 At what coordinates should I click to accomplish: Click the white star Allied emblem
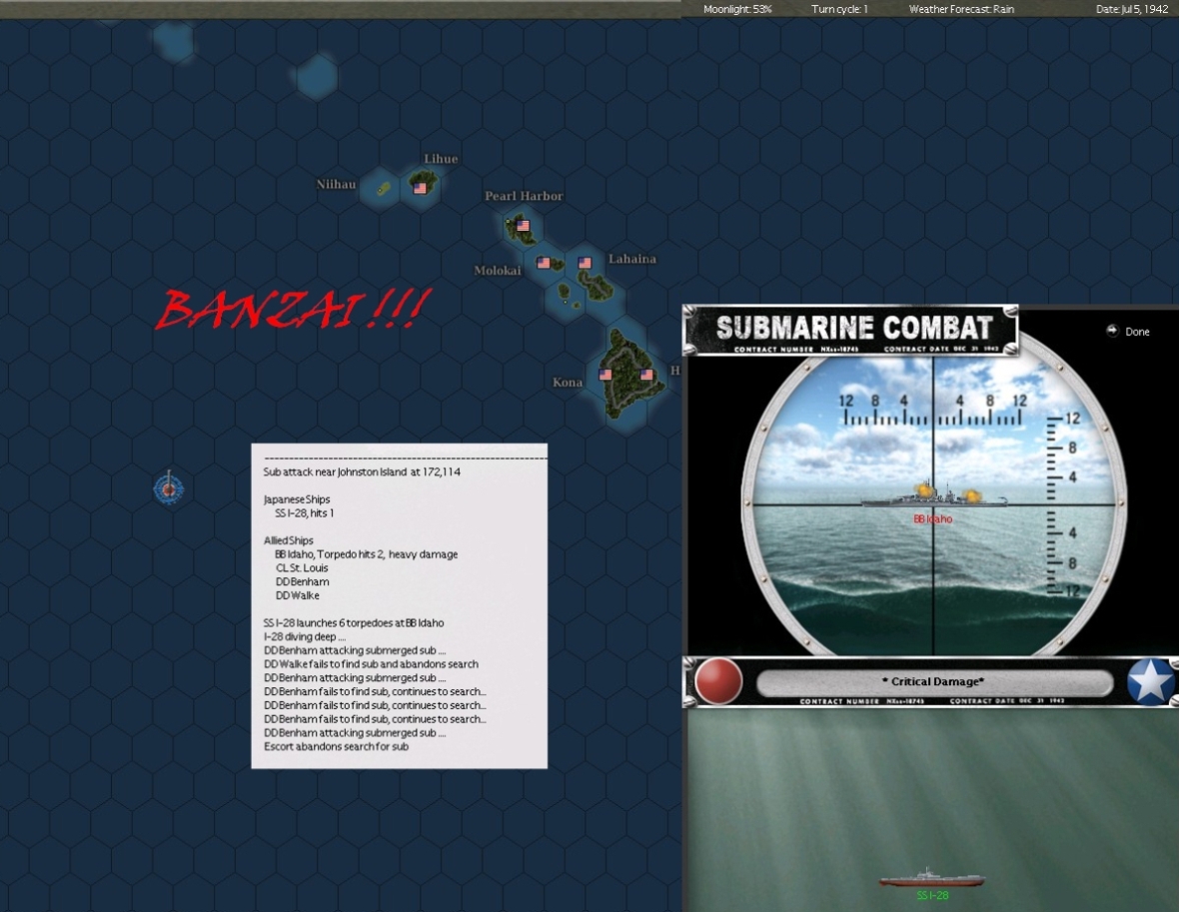point(1150,681)
